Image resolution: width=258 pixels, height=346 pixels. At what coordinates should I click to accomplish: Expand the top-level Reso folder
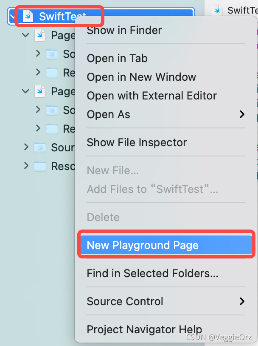[x=26, y=165]
